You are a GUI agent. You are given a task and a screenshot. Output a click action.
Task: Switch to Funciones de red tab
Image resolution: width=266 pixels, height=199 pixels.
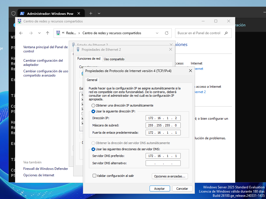click(89, 59)
